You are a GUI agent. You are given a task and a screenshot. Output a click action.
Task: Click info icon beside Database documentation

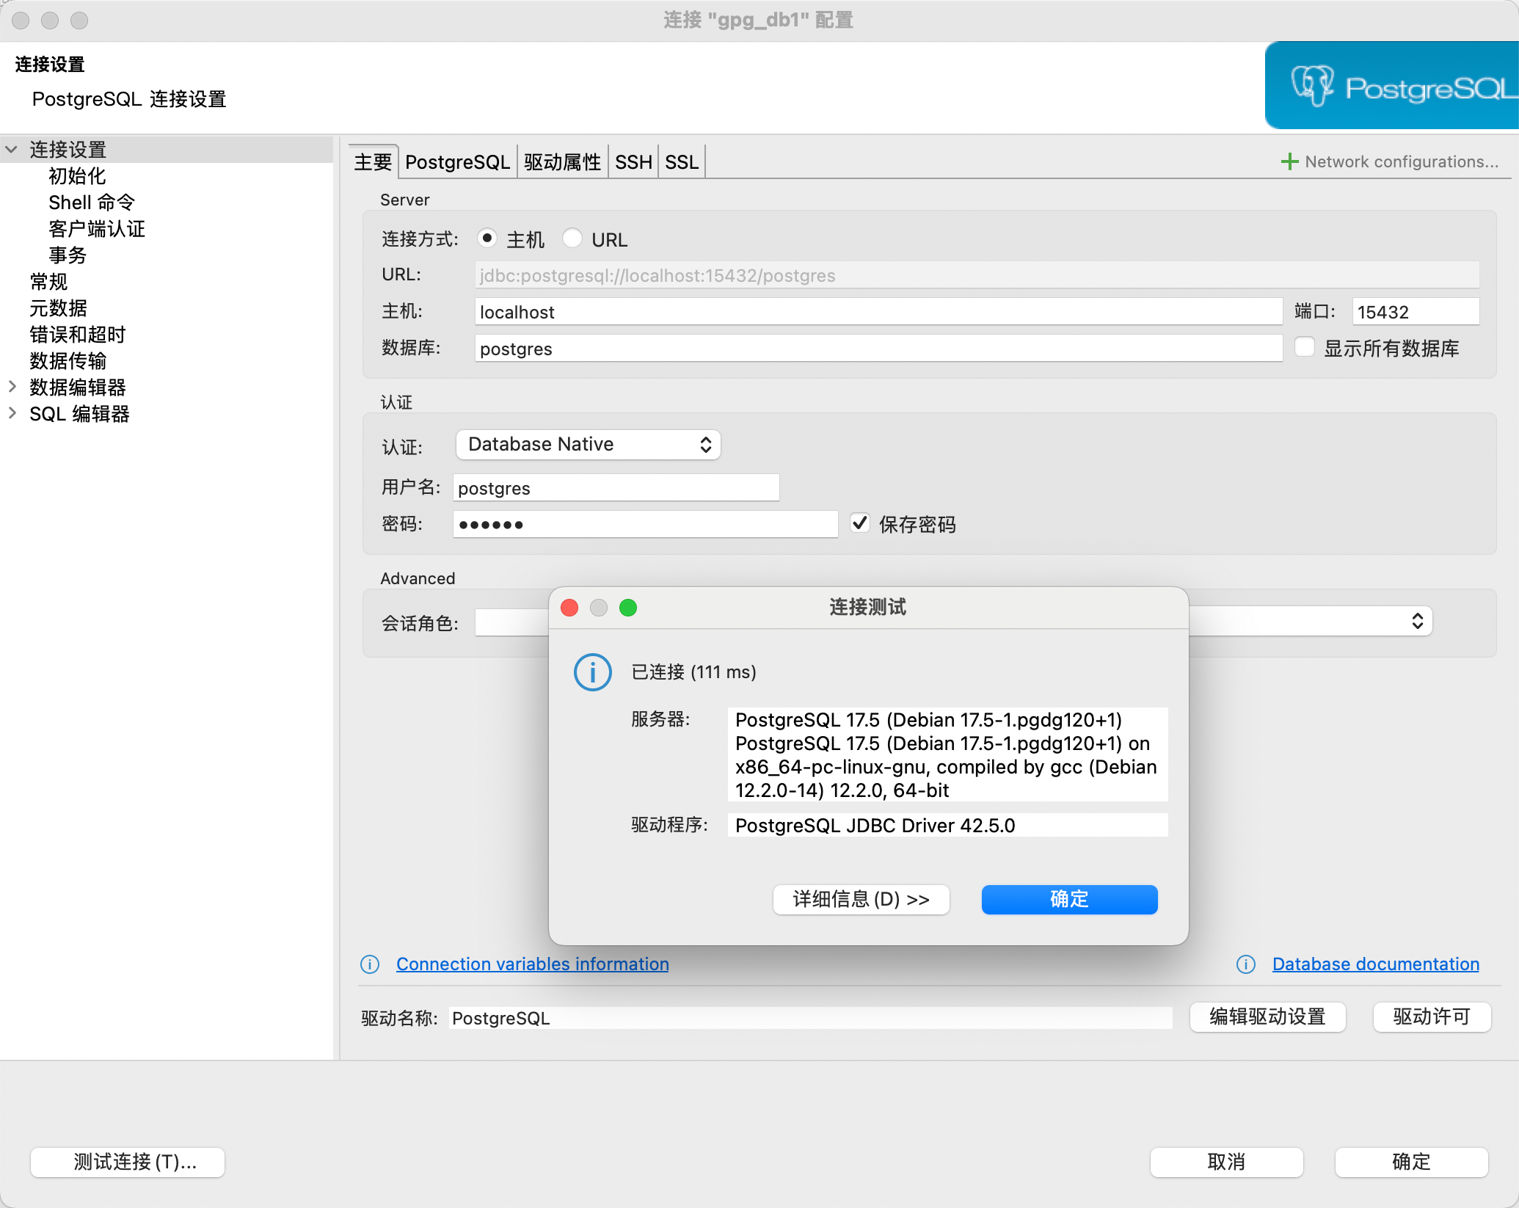click(x=1246, y=964)
